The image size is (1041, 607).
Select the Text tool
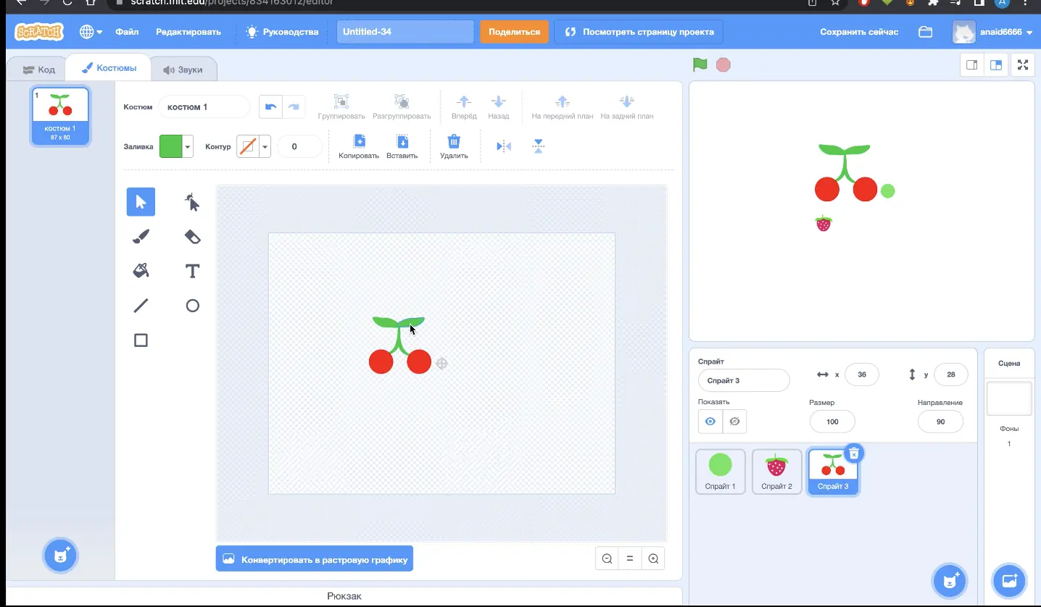192,271
